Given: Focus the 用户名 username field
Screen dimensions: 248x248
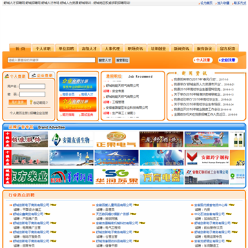Looking at the screenshot, I should [32, 86].
